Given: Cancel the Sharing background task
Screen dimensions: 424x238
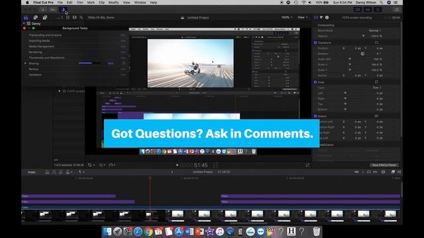Looking at the screenshot, I should 124,63.
